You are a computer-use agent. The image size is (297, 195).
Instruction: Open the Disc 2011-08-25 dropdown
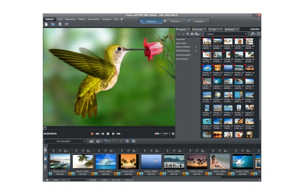pyautogui.click(x=84, y=141)
